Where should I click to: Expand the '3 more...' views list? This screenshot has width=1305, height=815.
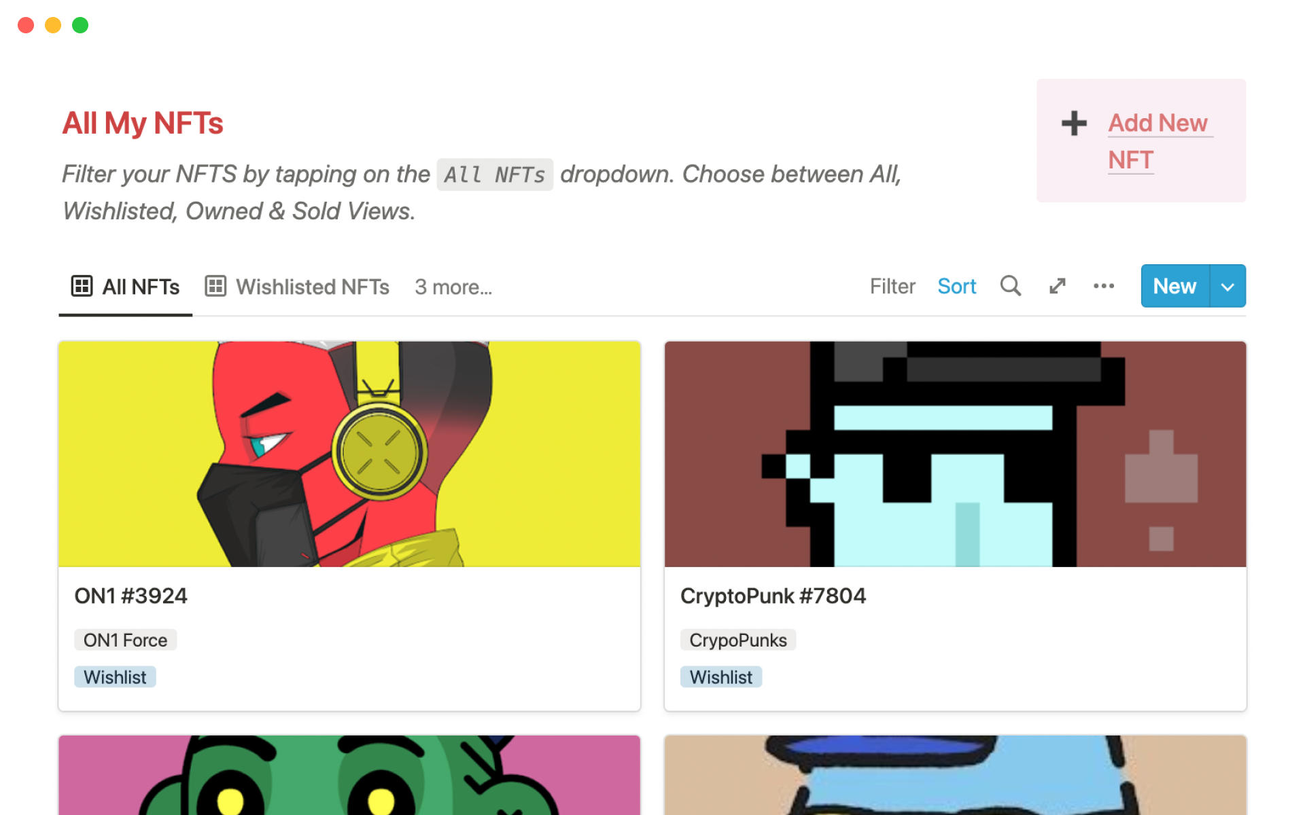click(x=453, y=287)
